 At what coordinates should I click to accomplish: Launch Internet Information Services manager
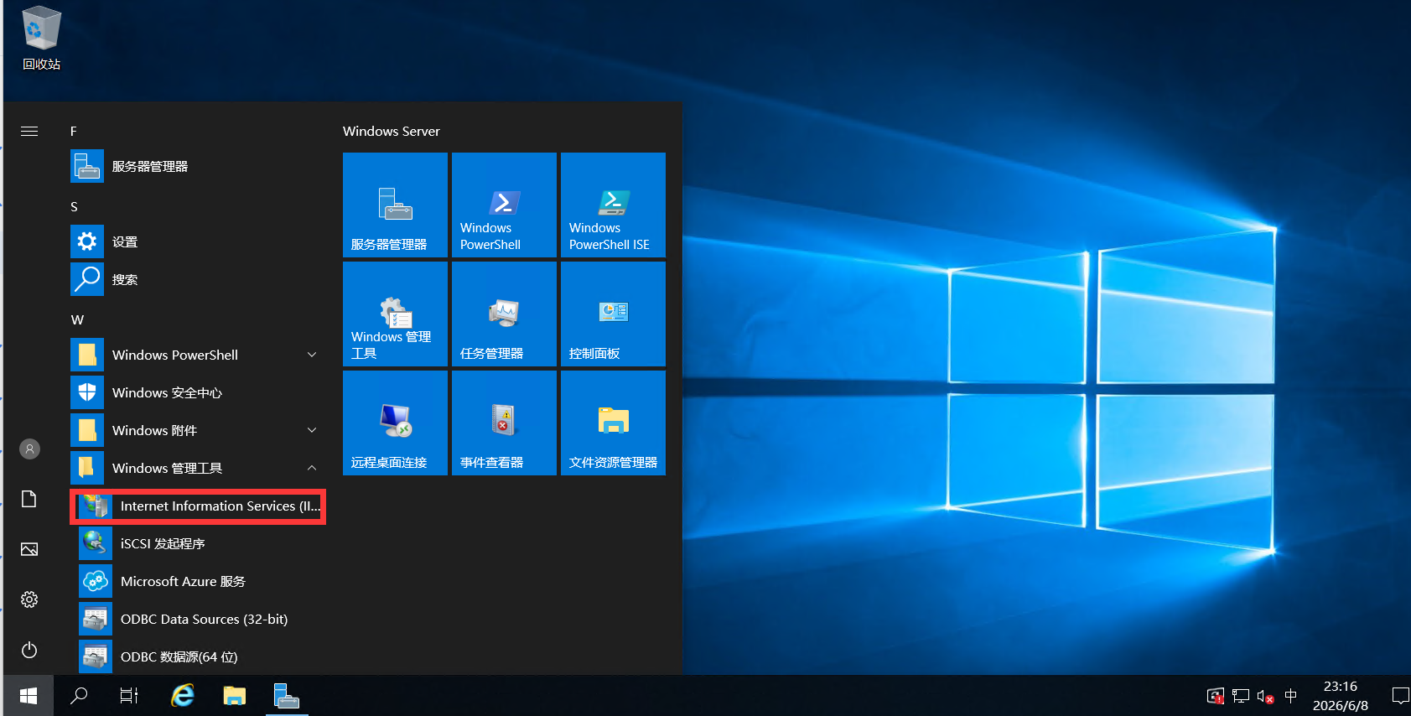[x=198, y=506]
